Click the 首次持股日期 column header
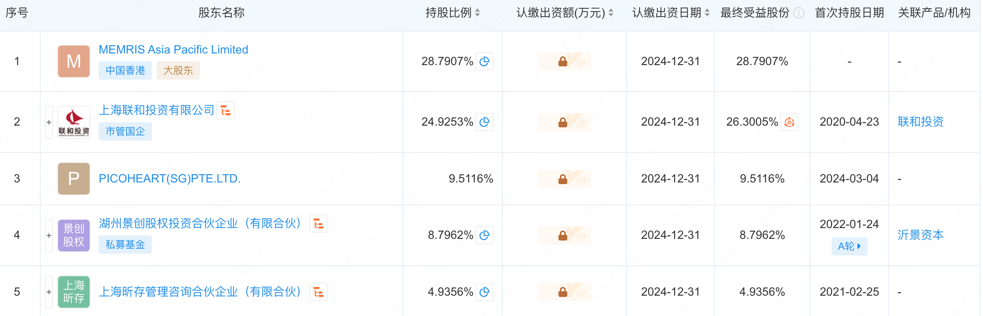Viewport: 983px width, 316px height. (849, 13)
